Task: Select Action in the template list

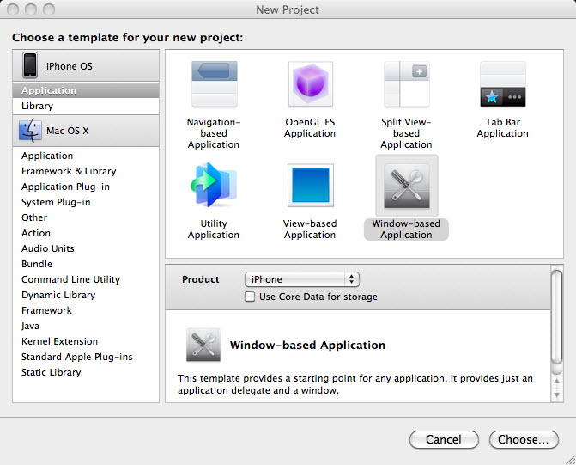Action: click(x=86, y=233)
